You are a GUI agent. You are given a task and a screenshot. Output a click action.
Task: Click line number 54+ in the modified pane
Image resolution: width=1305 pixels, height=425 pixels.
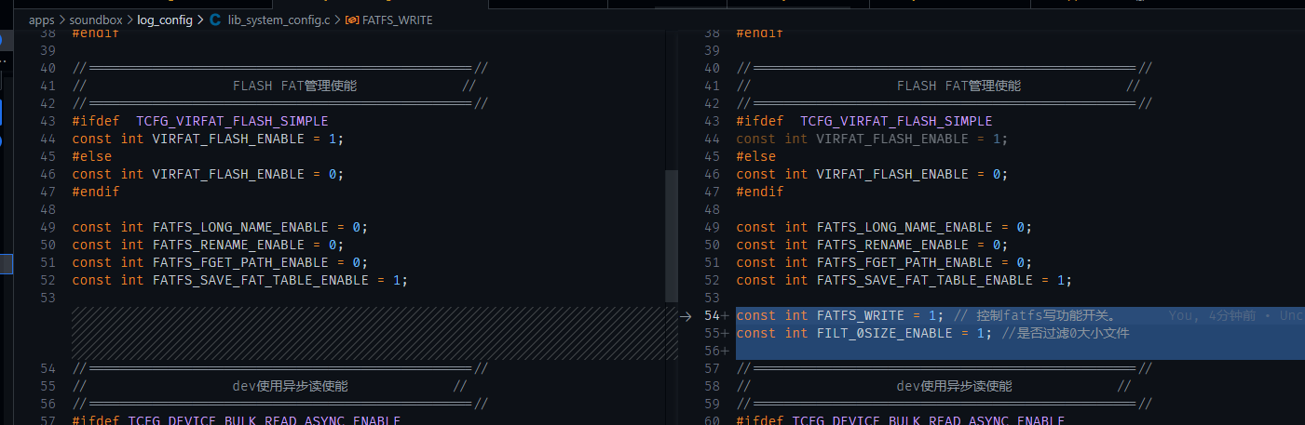tap(716, 316)
